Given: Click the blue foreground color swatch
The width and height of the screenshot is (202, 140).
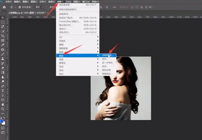Looking at the screenshot, I should (2, 121).
